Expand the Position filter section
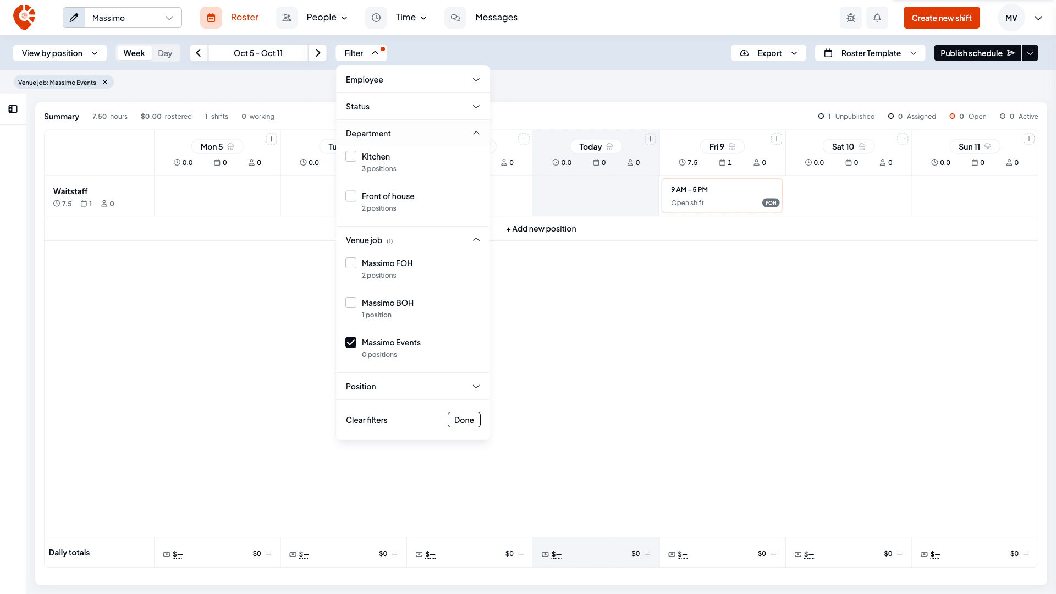Screen dimensions: 1056x594 [413, 386]
